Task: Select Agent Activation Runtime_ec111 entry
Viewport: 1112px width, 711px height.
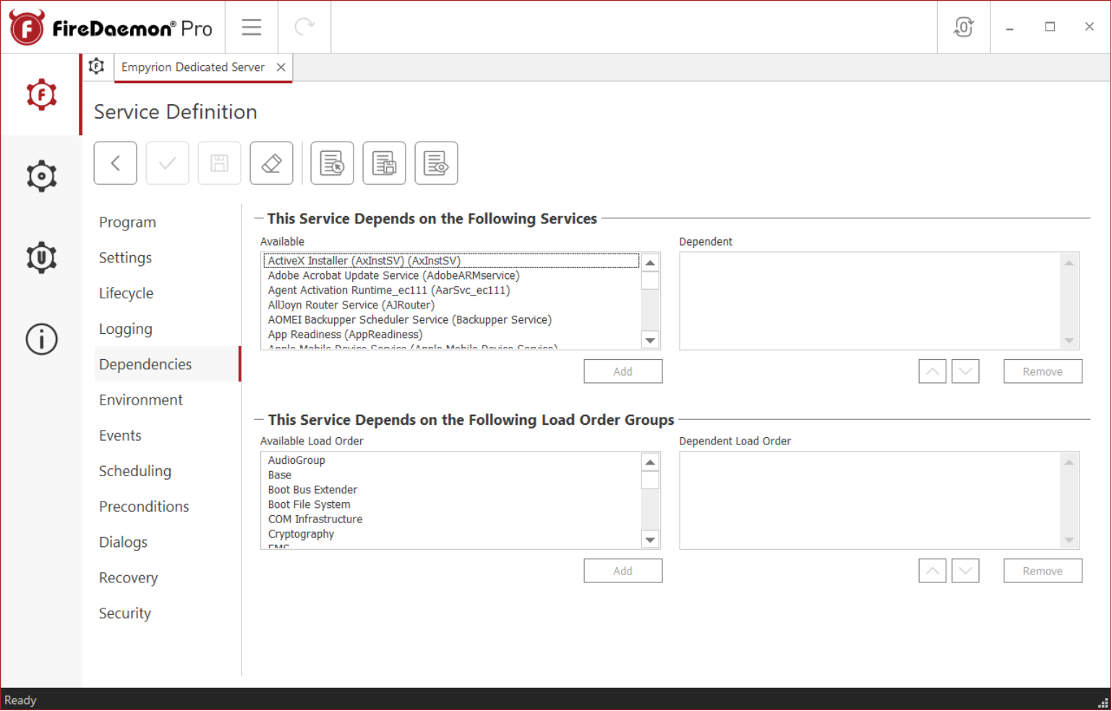Action: click(x=451, y=290)
